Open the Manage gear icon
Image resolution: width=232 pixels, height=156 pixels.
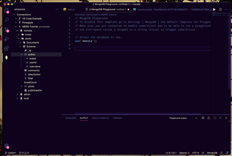(x=7, y=146)
